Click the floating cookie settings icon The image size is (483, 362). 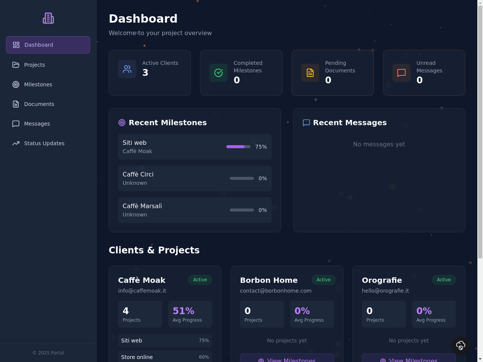pyautogui.click(x=461, y=345)
